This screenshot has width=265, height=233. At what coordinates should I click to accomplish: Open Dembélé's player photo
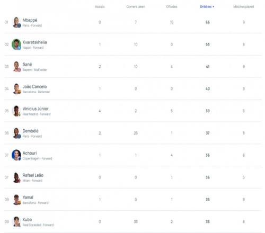(16, 133)
